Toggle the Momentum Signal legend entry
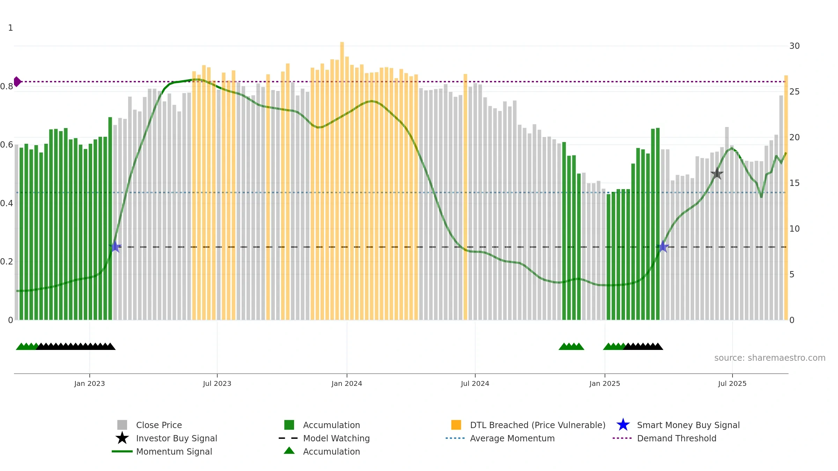This screenshot has height=471, width=838. click(162, 451)
